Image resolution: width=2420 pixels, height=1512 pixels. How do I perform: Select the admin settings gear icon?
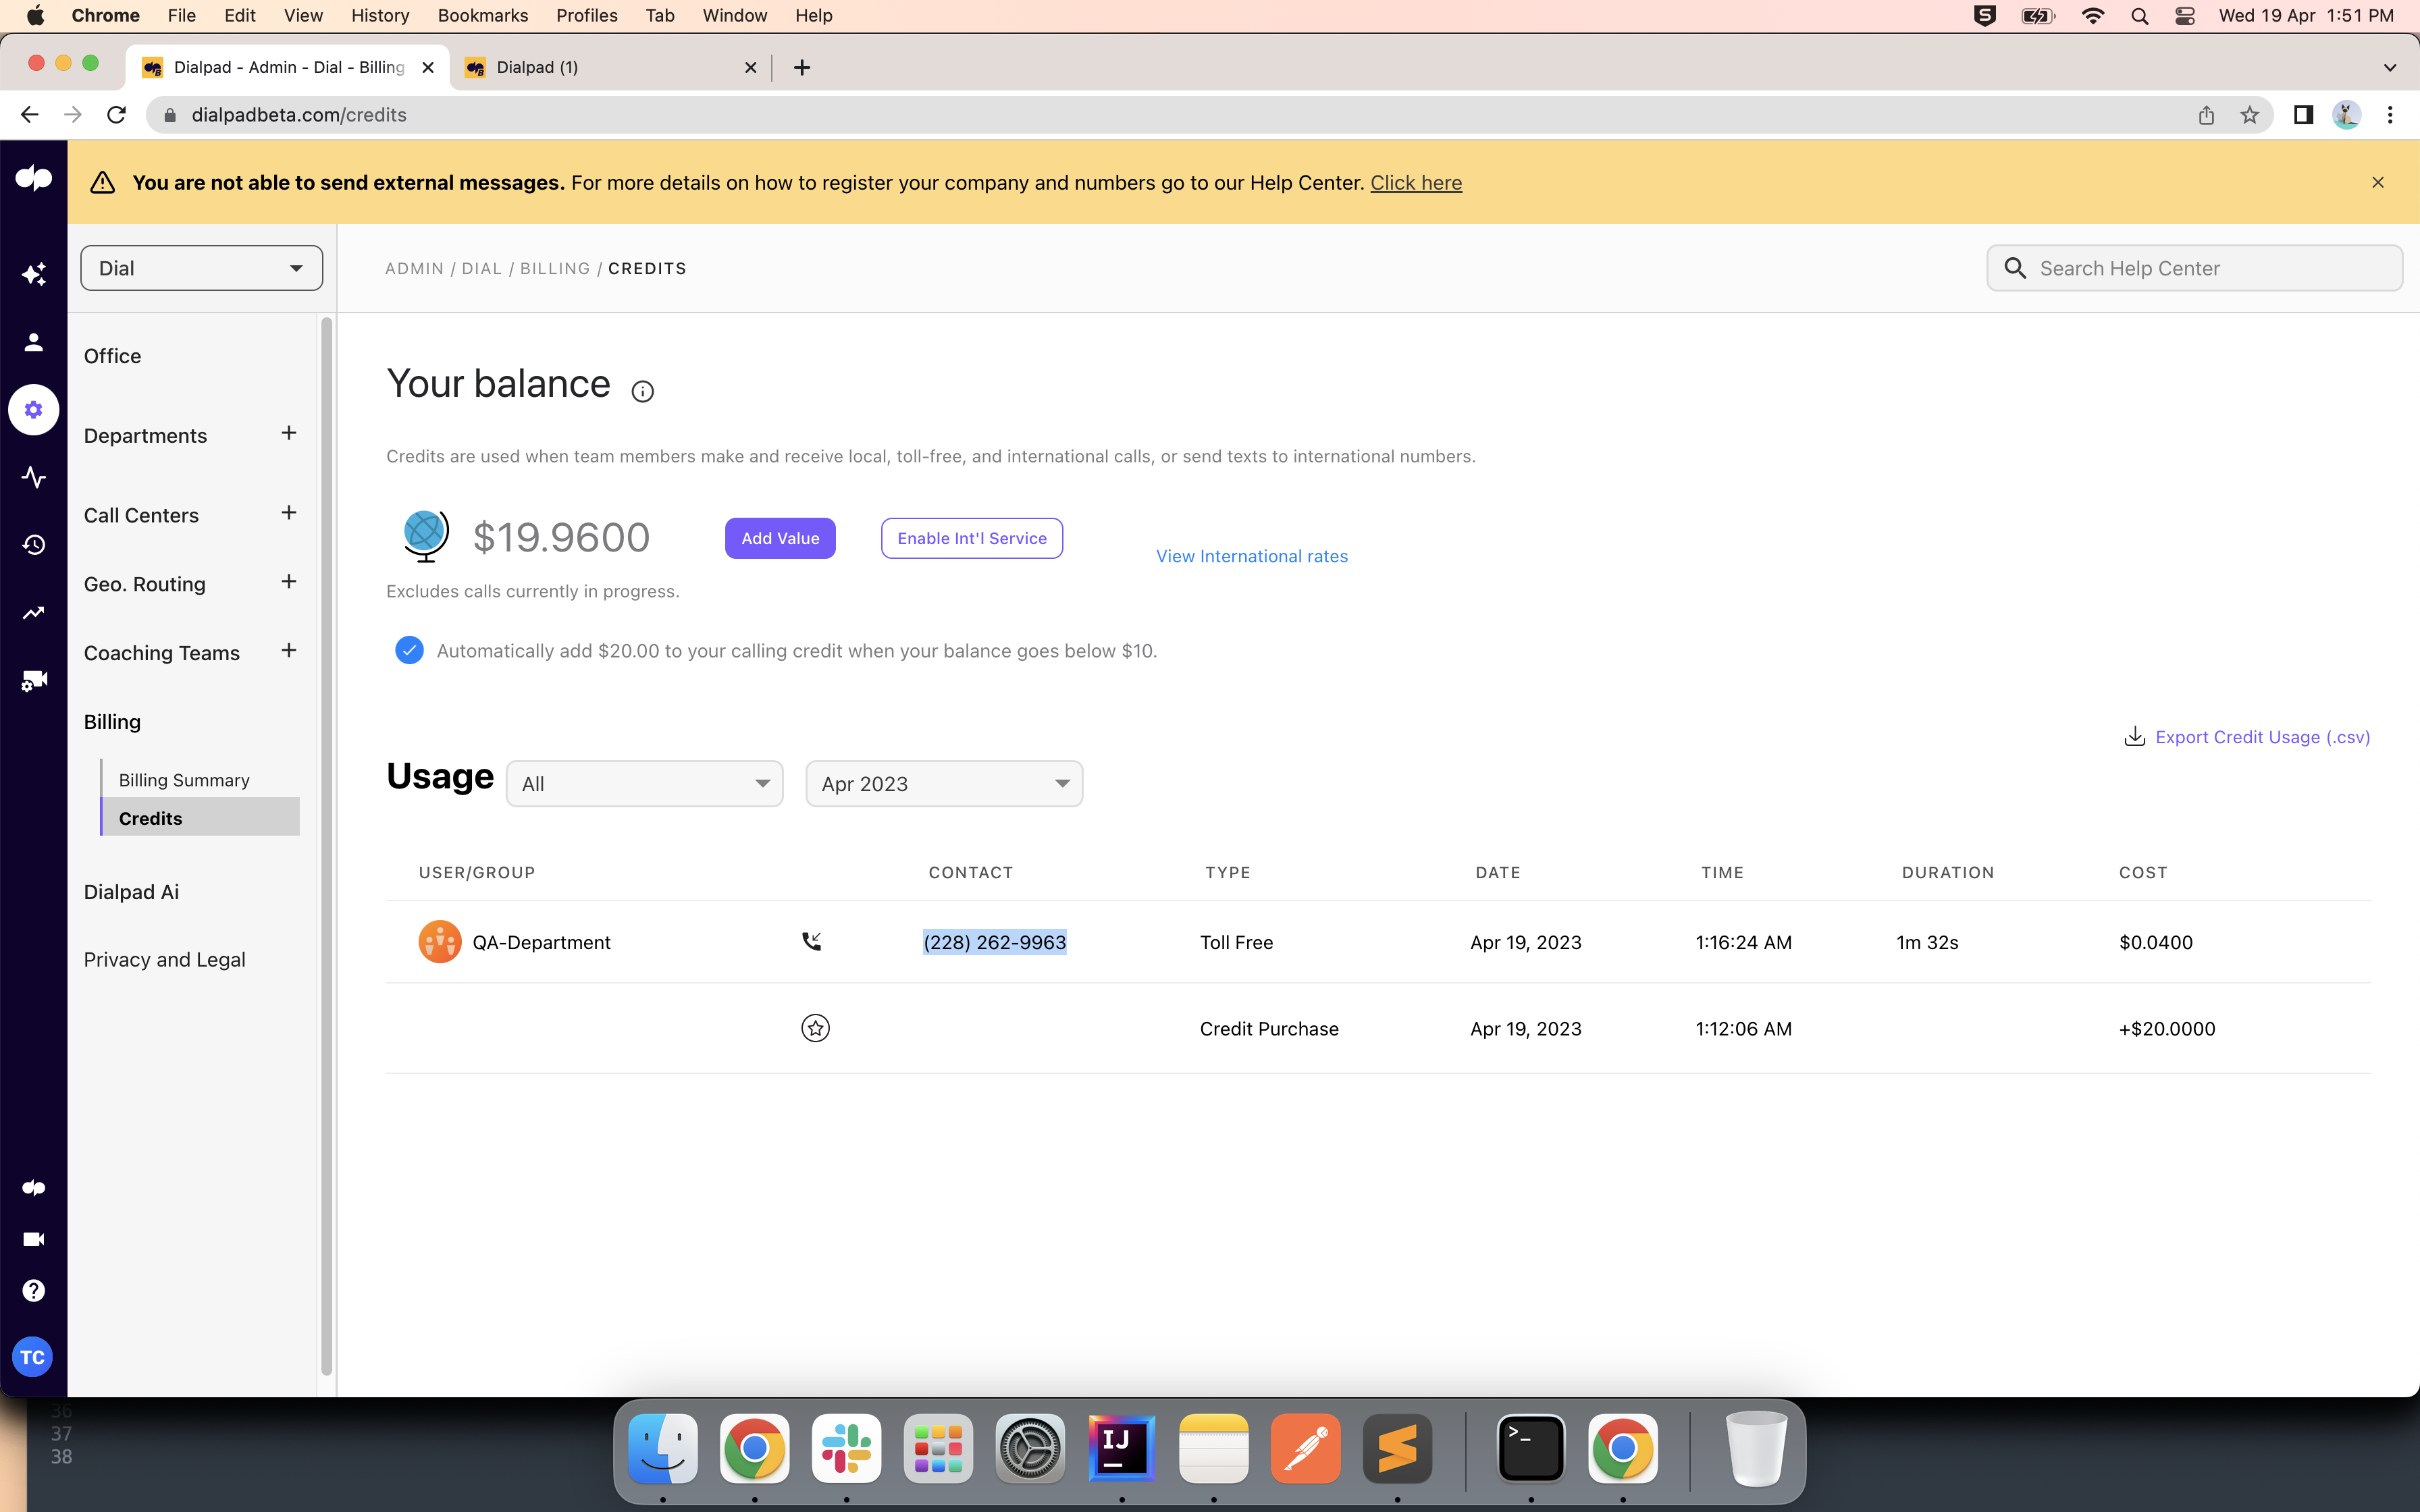coord(34,410)
